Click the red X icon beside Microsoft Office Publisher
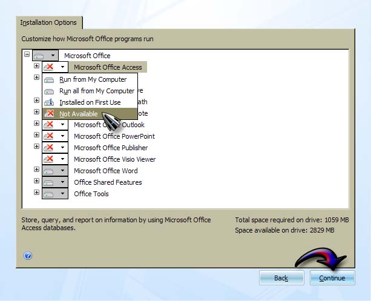Viewport: 371px width, 301px height. (x=49, y=148)
